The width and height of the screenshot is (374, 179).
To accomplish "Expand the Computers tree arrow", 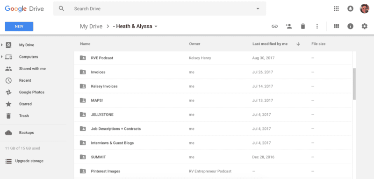I will click(x=2, y=57).
